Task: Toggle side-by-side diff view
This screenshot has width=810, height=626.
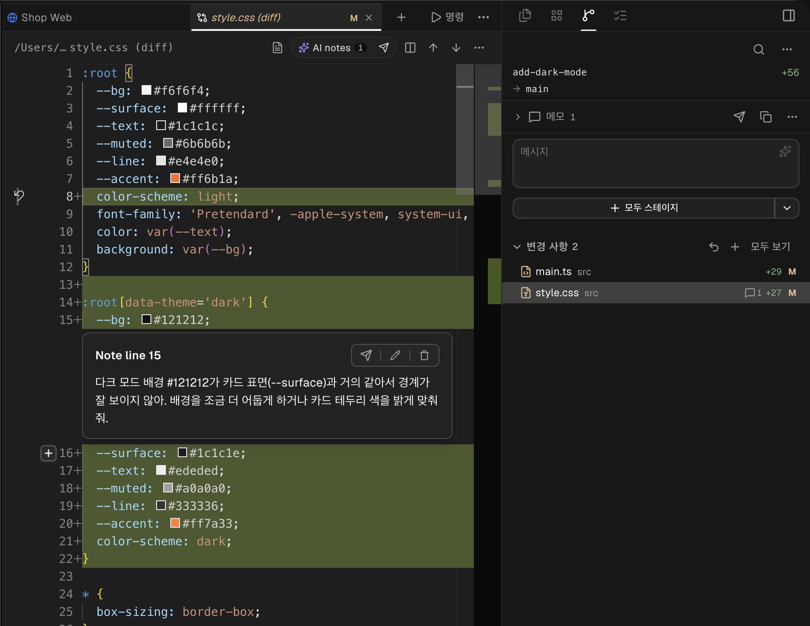Action: 410,48
